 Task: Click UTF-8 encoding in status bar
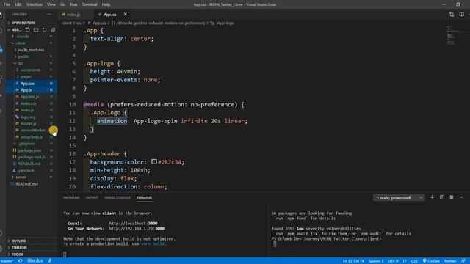(393, 261)
